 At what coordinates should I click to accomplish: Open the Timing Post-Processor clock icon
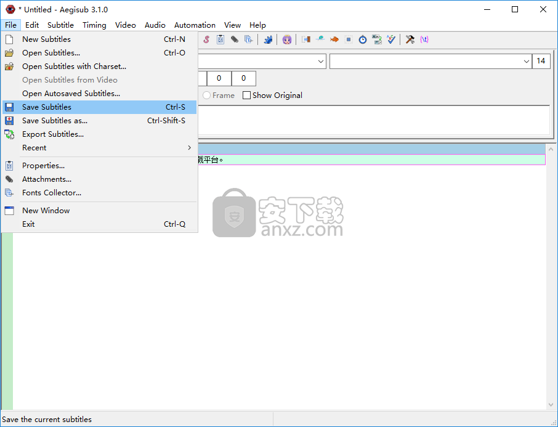point(363,39)
